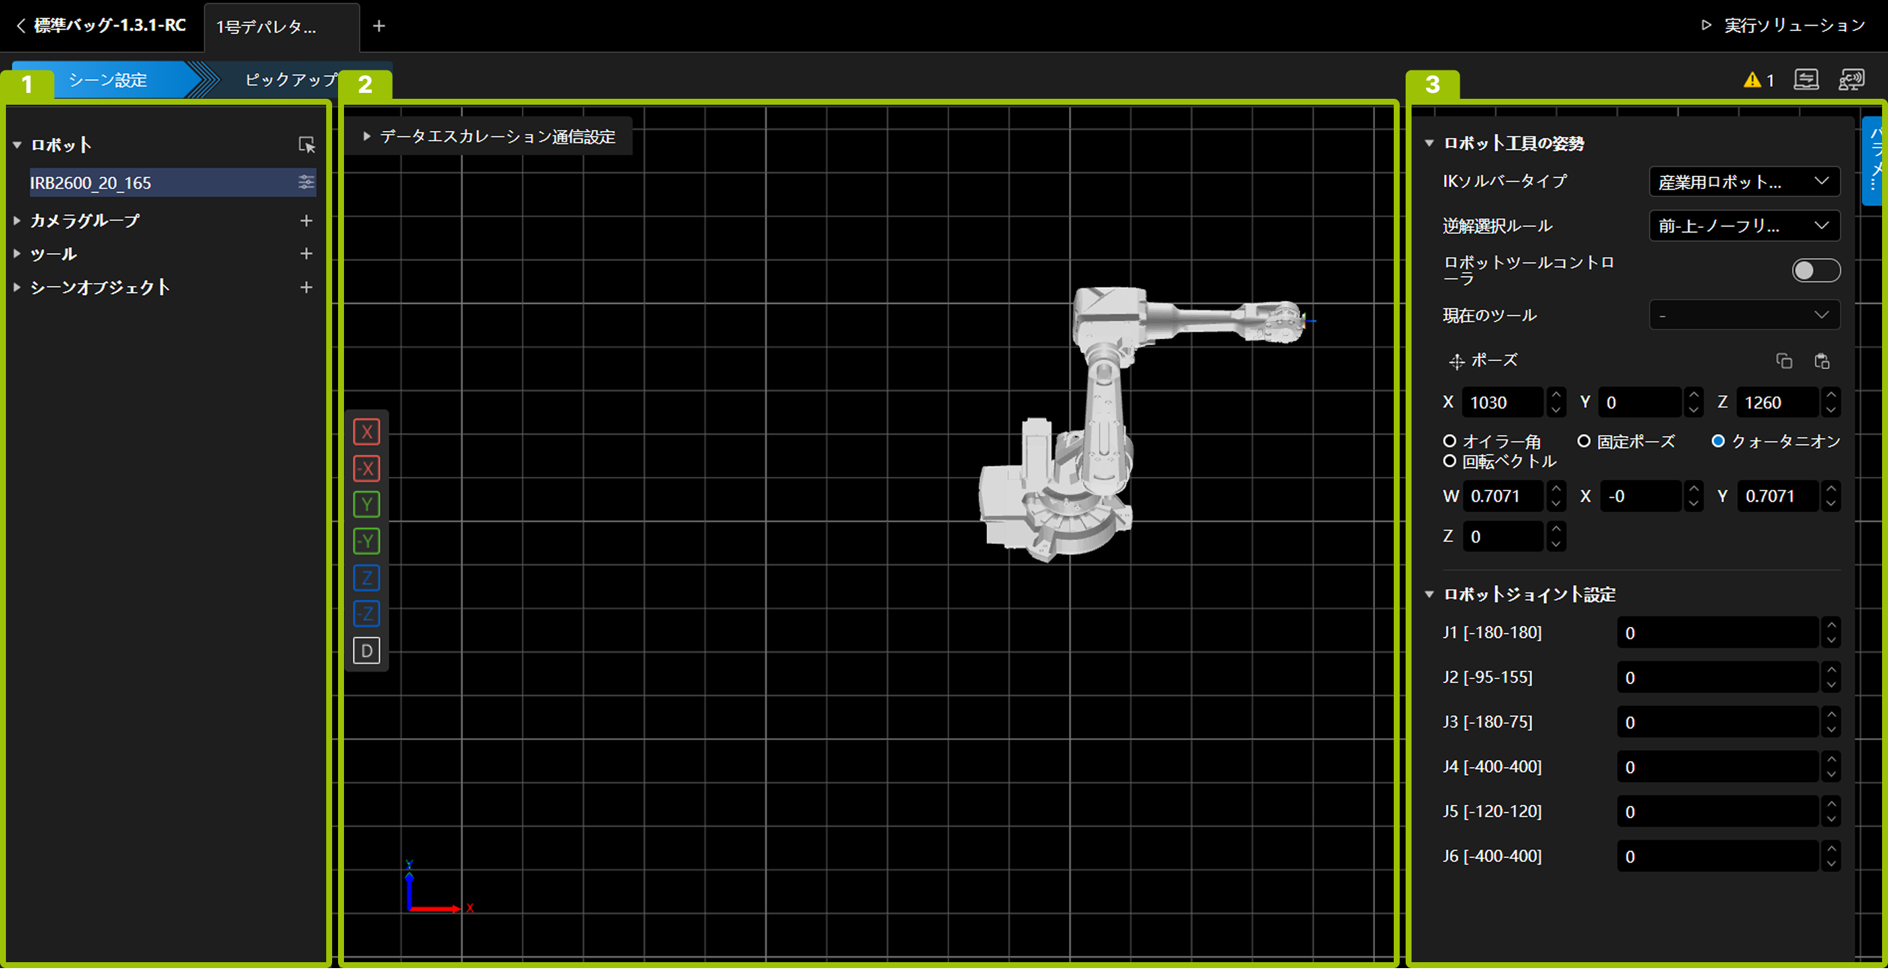1888x976 pixels.
Task: Select 回転ベクトル radio option
Action: point(1449,461)
